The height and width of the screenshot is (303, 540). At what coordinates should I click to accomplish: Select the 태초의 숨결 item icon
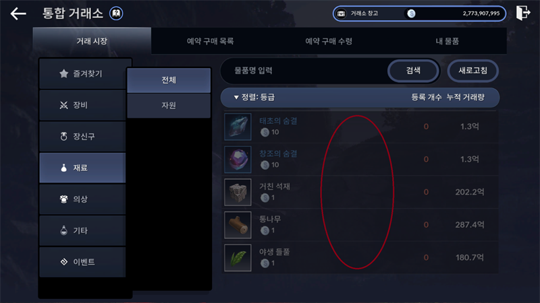click(238, 127)
